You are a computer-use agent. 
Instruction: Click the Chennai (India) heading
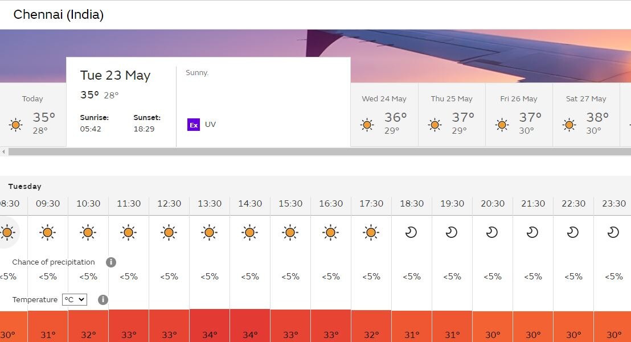[59, 15]
